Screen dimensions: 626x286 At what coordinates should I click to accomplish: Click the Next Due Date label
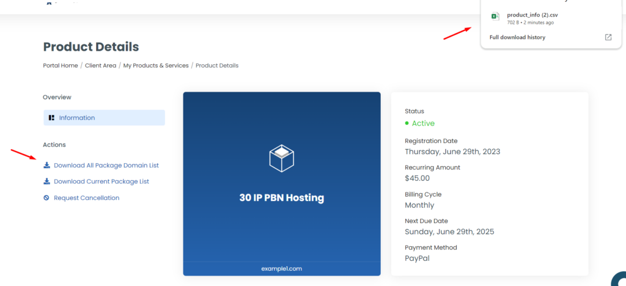(x=426, y=221)
